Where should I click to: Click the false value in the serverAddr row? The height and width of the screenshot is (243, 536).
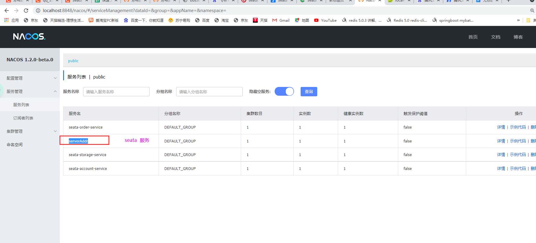(x=408, y=141)
